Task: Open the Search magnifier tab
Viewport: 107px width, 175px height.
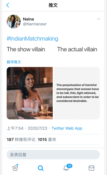Action: click(40, 168)
